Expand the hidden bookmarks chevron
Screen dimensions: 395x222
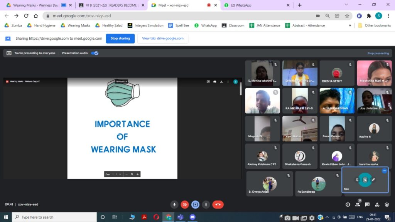click(x=350, y=25)
